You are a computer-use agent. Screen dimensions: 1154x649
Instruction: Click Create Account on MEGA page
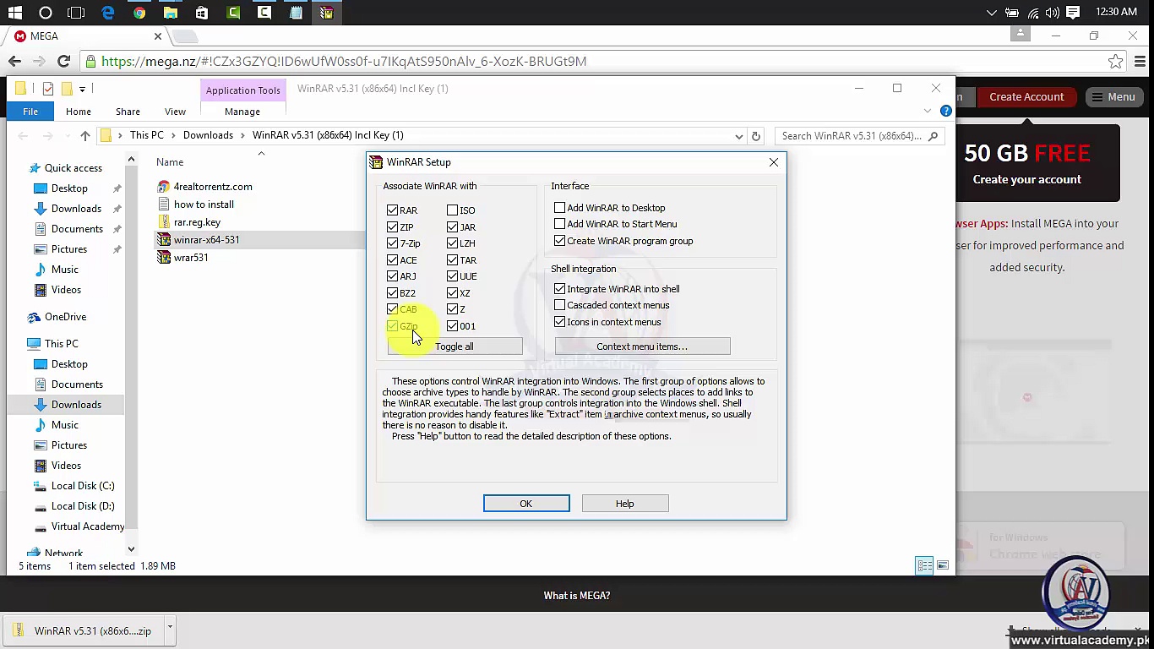(x=1026, y=96)
